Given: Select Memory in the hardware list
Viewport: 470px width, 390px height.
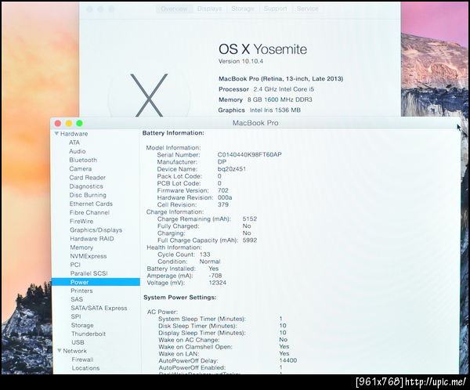Looking at the screenshot, I should pos(81,247).
